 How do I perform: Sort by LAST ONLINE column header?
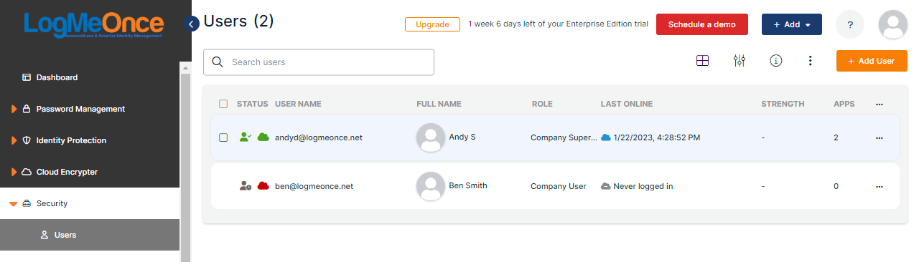pyautogui.click(x=627, y=104)
